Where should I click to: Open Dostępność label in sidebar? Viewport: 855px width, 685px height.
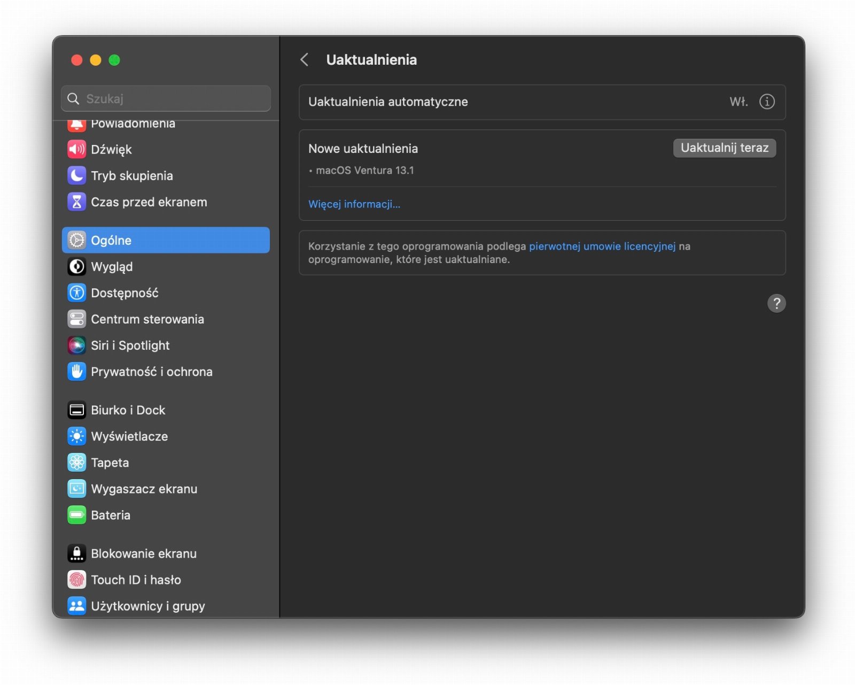coord(125,293)
